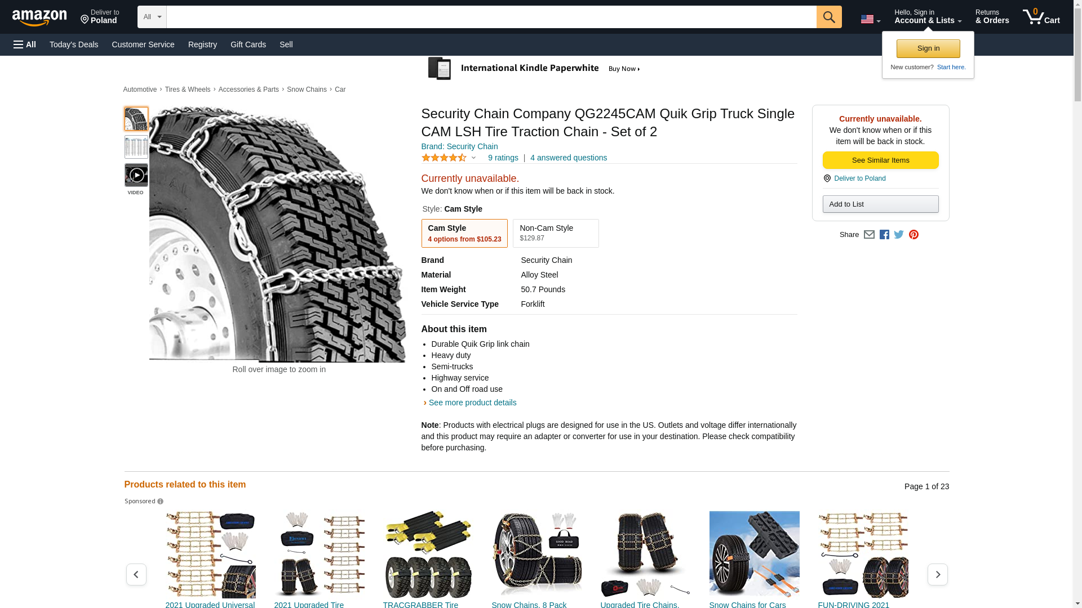Open the All search category dropdown
Screen dimensions: 1082x608
click(x=152, y=17)
